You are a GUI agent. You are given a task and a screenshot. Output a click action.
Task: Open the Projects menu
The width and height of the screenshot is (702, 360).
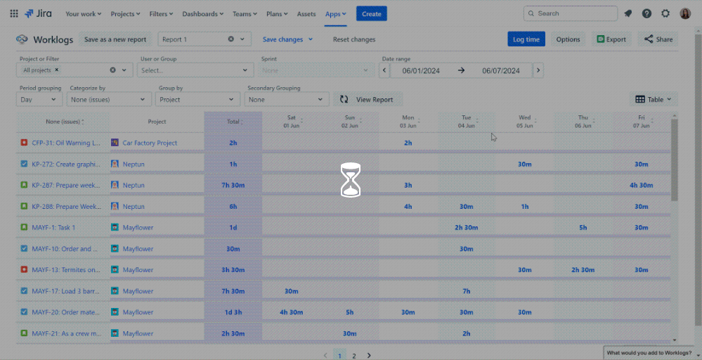point(125,14)
